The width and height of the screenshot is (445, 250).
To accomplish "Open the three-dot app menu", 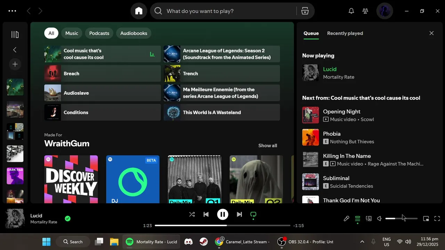I will 12,11.
